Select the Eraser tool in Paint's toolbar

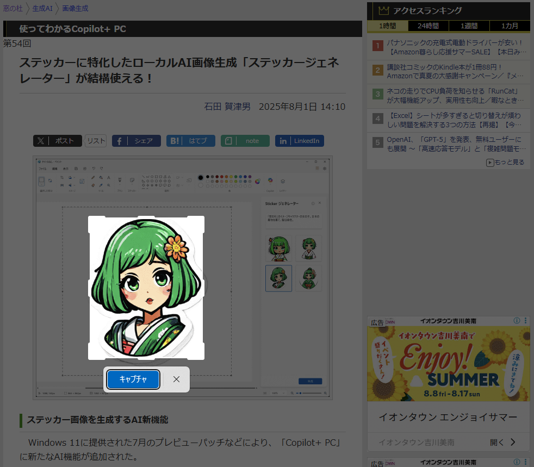click(93, 184)
